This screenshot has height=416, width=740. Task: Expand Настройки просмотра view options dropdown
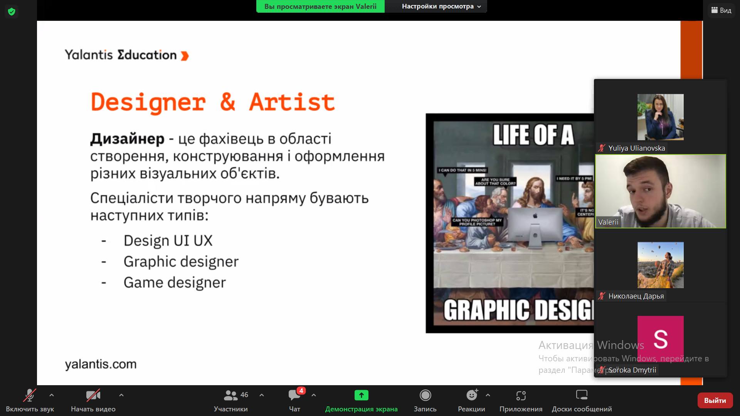441,6
